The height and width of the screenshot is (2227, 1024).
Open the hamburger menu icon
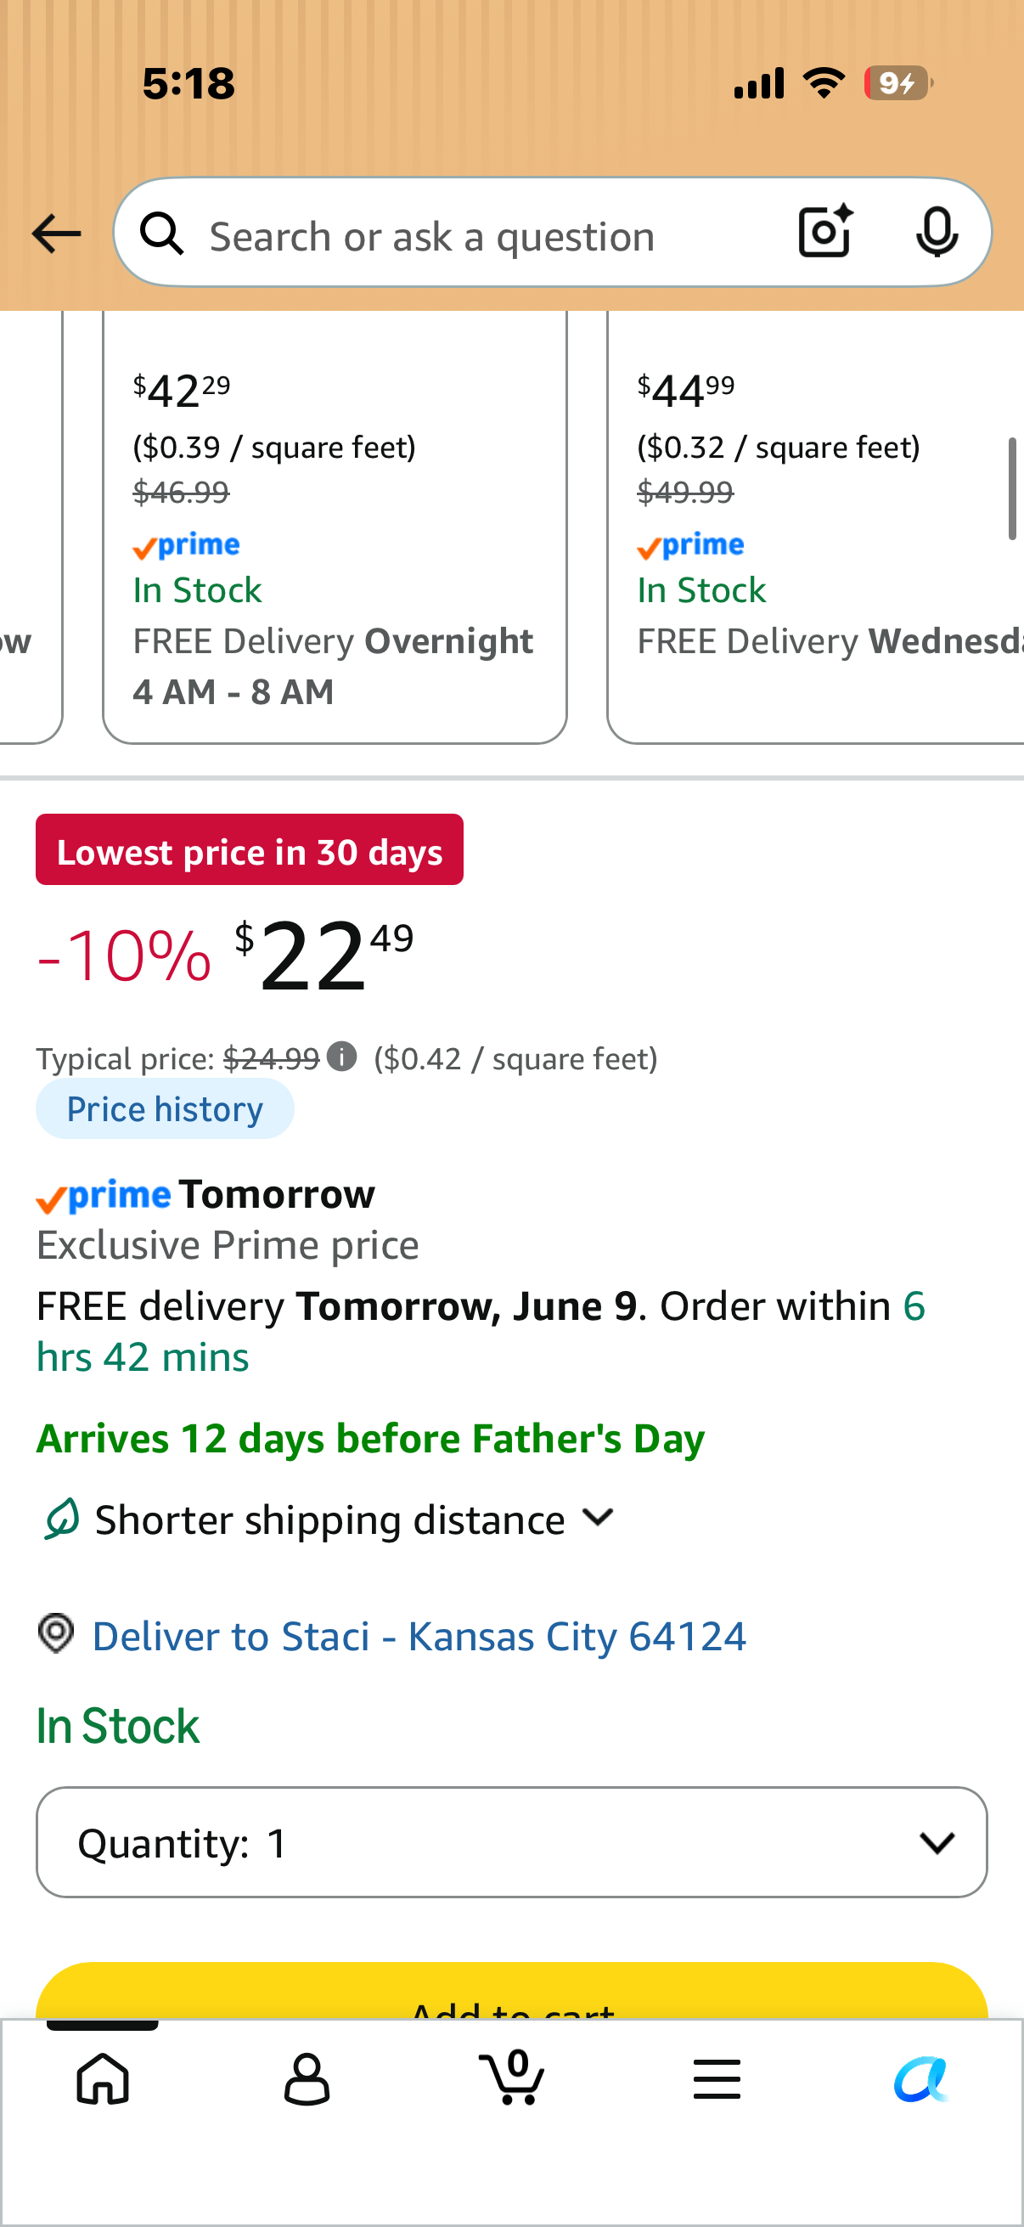[717, 2079]
